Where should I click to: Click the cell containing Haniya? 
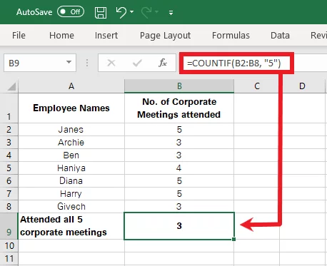pos(71,168)
